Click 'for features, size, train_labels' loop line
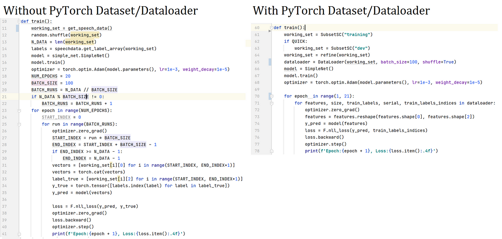502x239 pixels. pyautogui.click(x=395, y=103)
